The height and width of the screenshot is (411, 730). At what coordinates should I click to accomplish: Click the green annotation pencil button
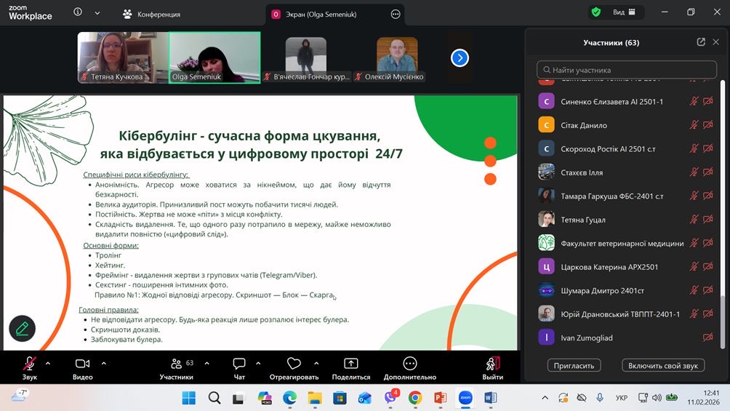[x=22, y=328]
